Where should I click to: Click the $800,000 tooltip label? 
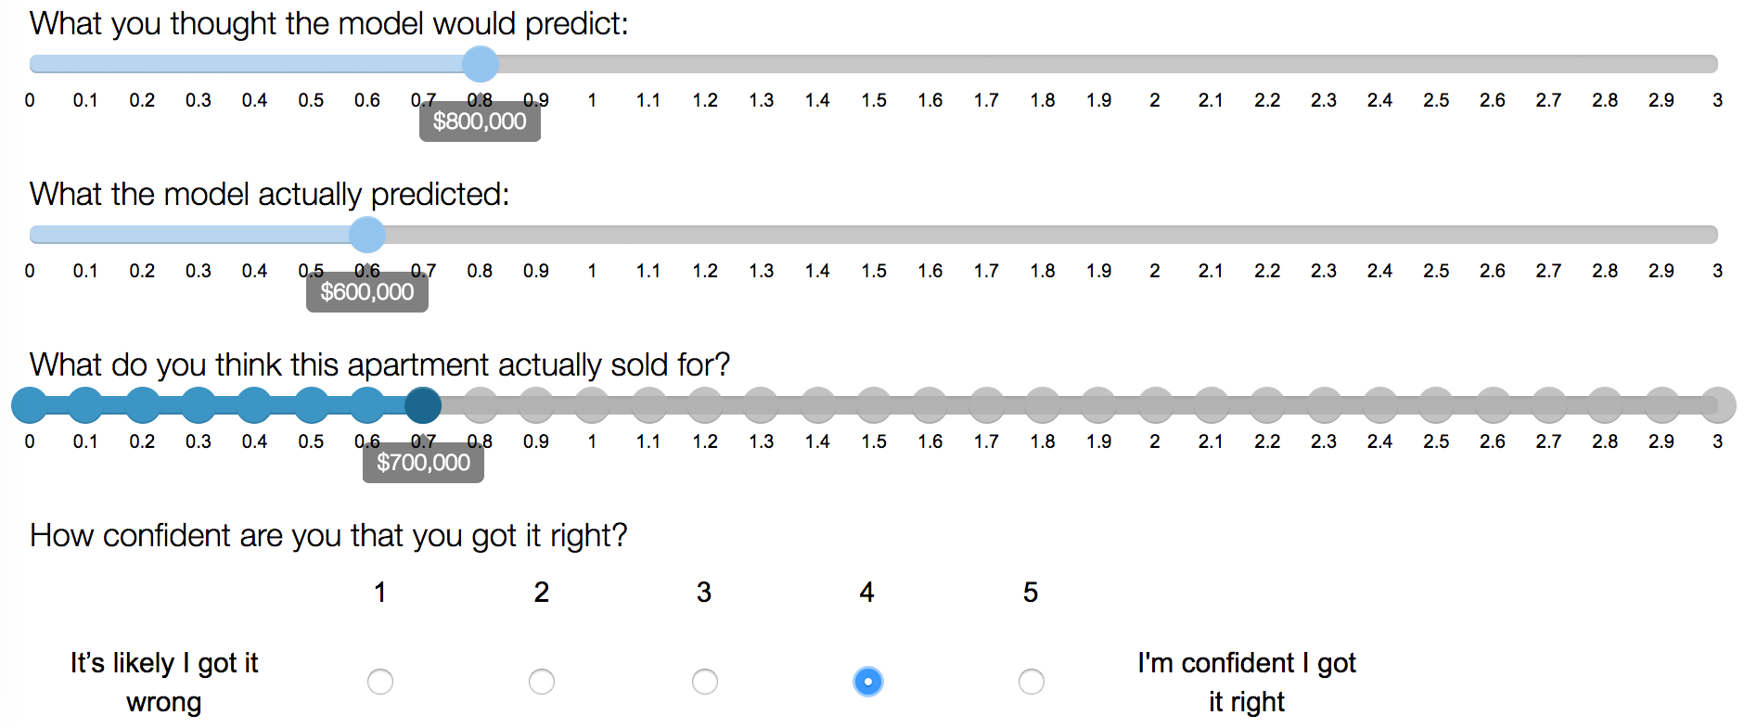point(480,121)
